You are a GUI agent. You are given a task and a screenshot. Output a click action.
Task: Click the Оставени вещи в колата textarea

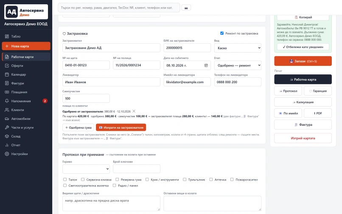point(213,203)
